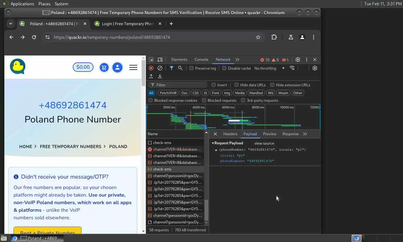
Task: Click FREE TEMPORARY NUMBERS breadcrumb link
Action: coord(71,147)
